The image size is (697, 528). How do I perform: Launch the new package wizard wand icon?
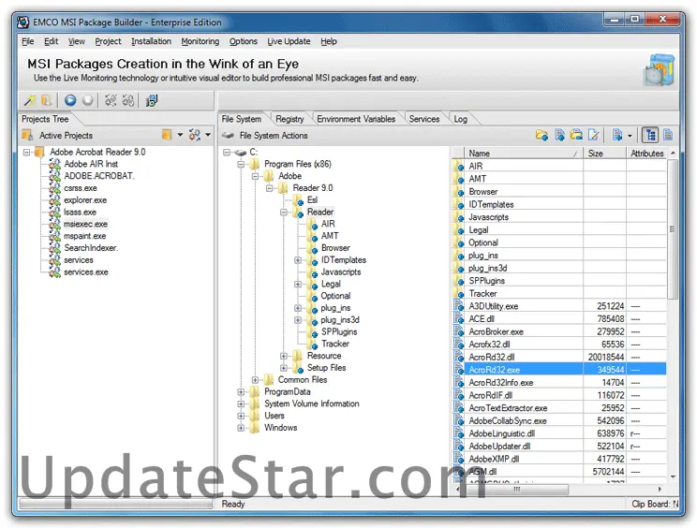30,101
